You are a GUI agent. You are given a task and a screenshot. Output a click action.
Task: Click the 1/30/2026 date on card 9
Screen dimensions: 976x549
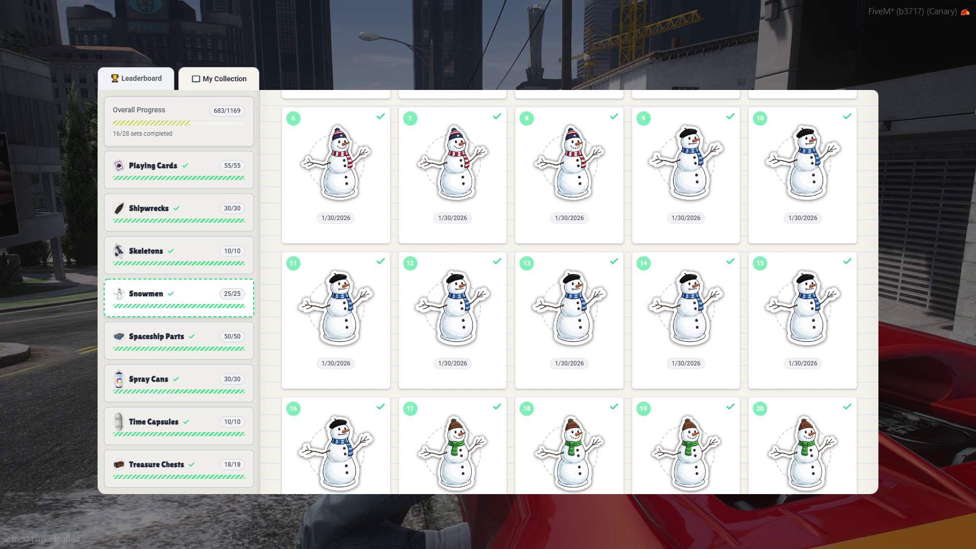[x=686, y=218]
